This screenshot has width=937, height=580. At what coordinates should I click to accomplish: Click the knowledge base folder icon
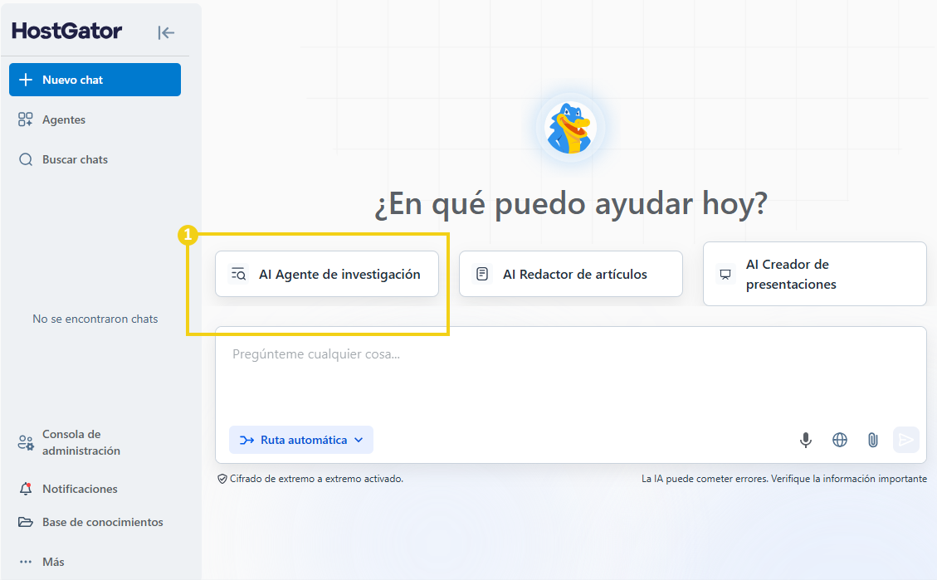(26, 522)
